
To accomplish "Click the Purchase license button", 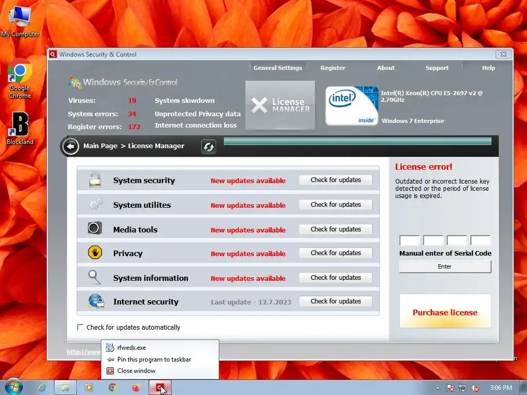I will pyautogui.click(x=445, y=311).
